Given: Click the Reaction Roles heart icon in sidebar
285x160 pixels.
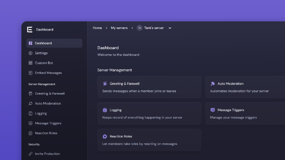Looking at the screenshot, I should [31, 133].
